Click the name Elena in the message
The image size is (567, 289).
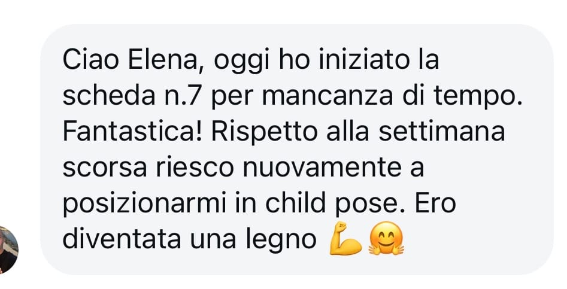[166, 60]
